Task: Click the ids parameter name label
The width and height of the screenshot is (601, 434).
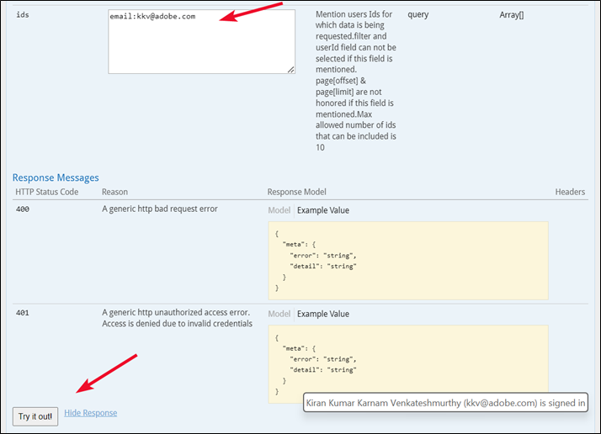Action: 23,16
